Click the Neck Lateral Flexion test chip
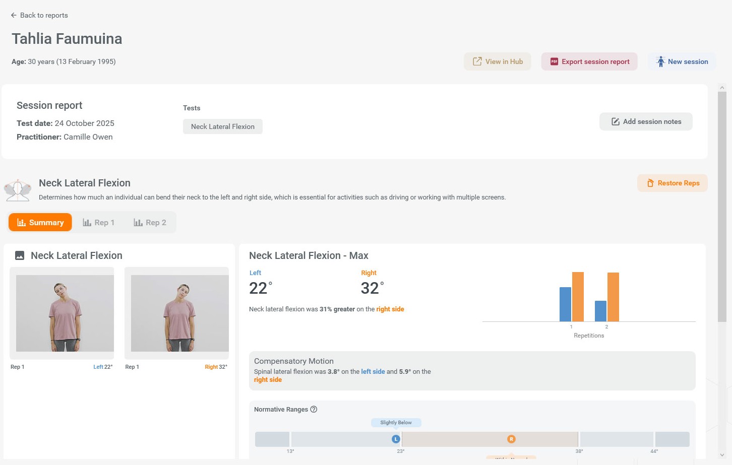The width and height of the screenshot is (732, 465). coord(223,126)
